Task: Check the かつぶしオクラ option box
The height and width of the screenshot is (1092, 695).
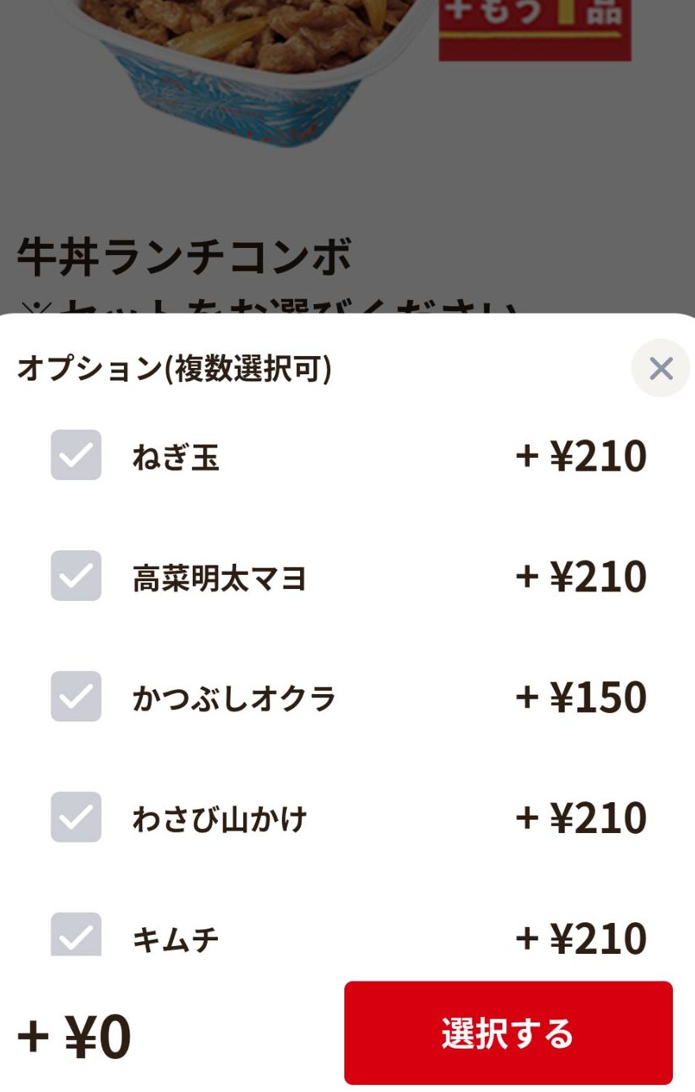Action: 76,696
